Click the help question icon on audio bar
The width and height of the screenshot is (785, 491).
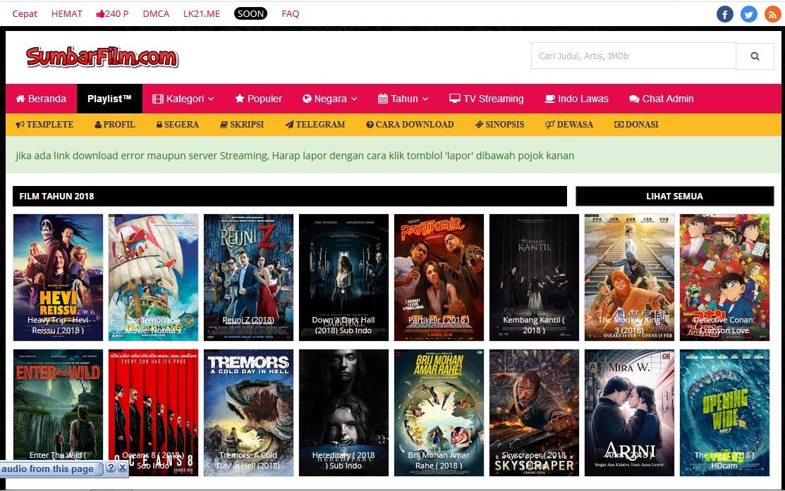(x=111, y=468)
